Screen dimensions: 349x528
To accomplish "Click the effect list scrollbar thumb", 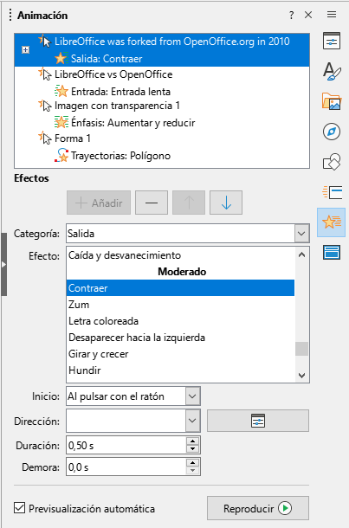I will click(x=301, y=349).
